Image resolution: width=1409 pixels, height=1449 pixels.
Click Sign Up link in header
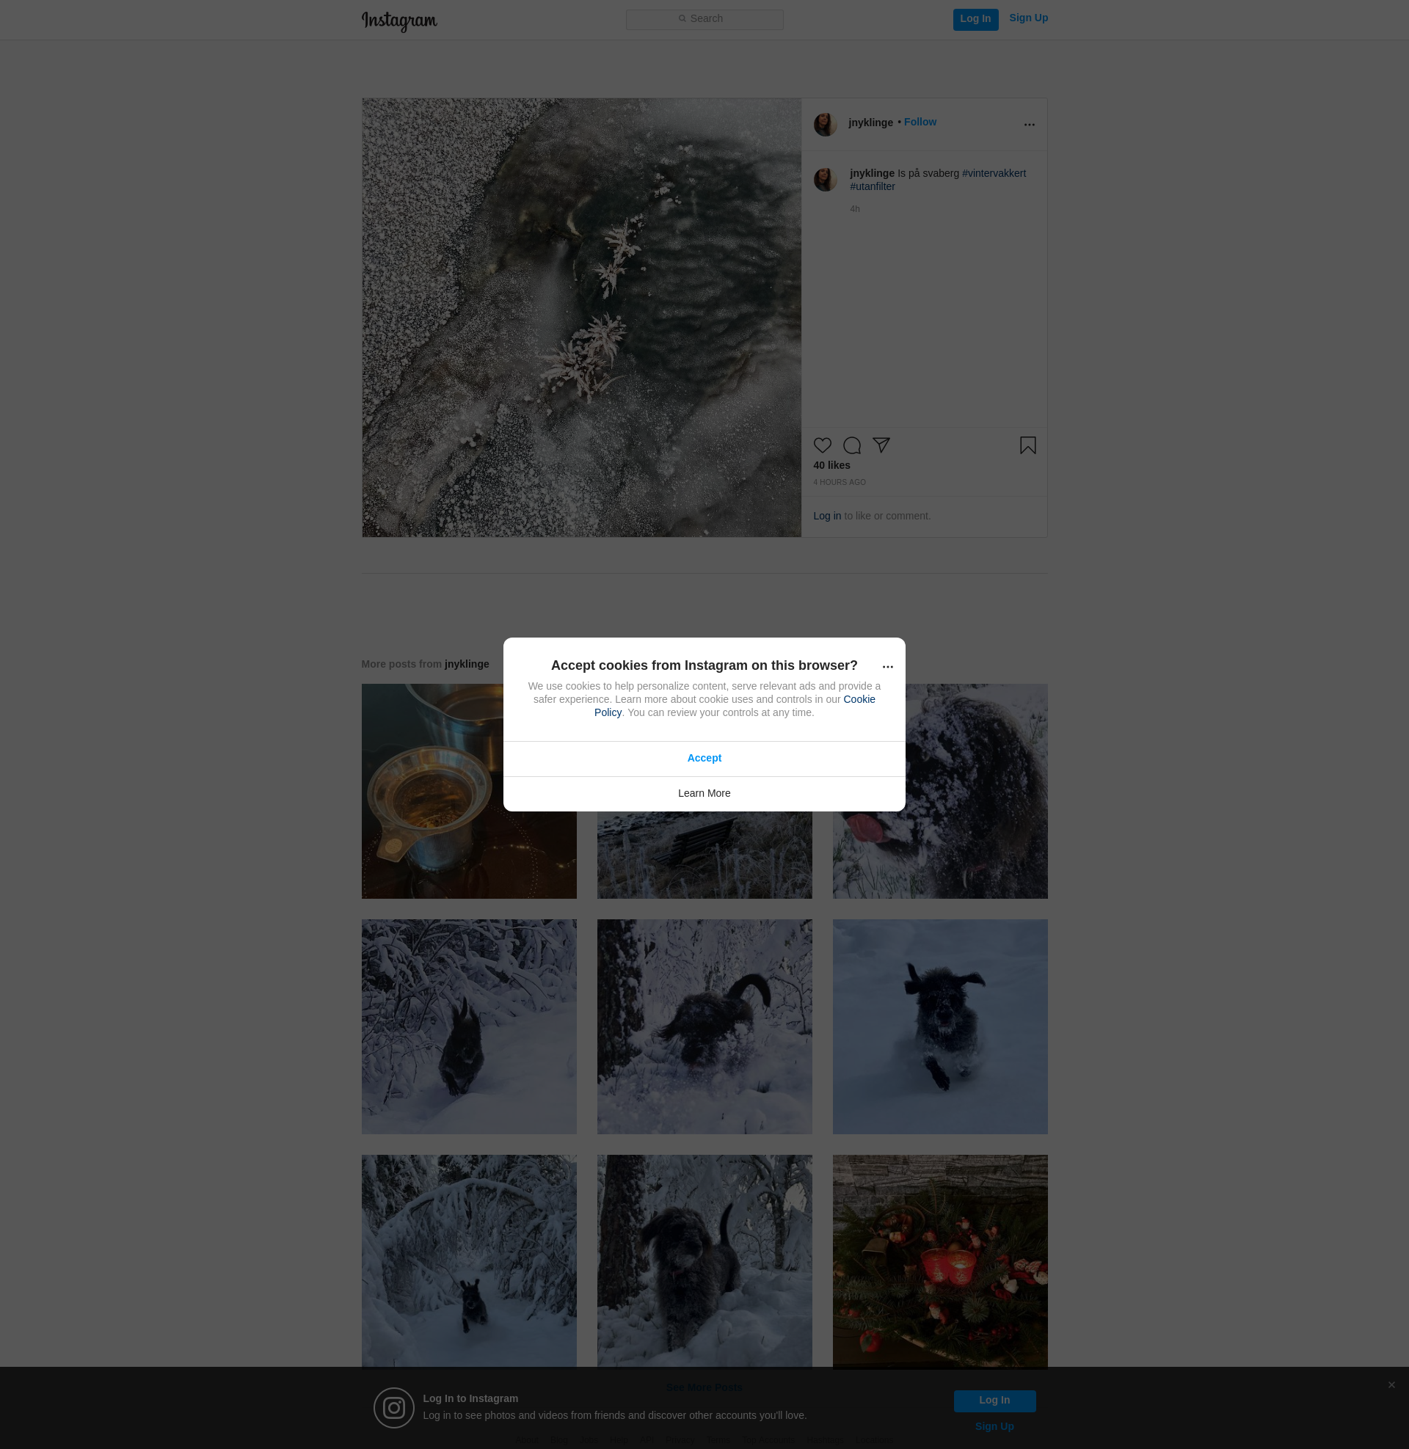point(1028,18)
